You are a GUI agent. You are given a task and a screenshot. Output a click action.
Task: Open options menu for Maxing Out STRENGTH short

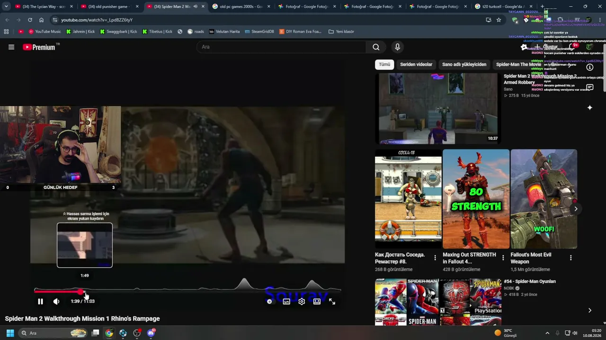point(503,258)
